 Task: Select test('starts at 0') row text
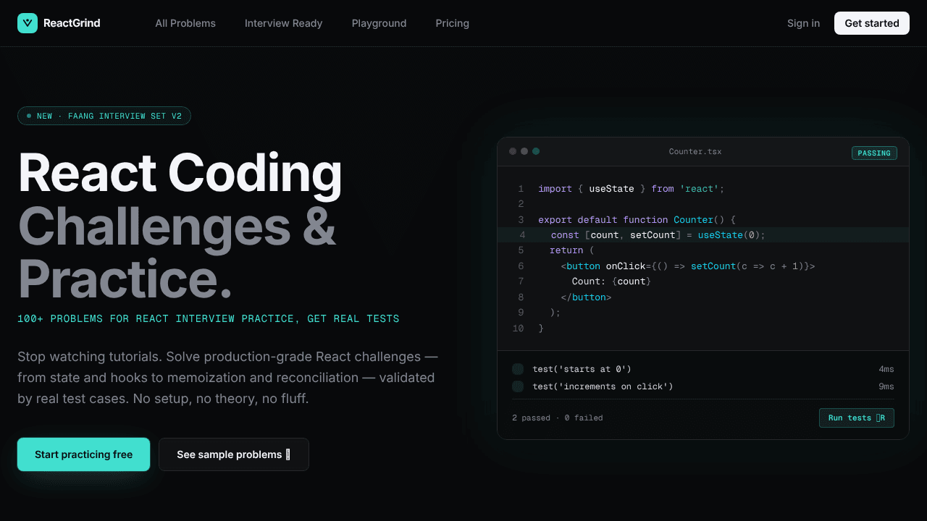point(582,369)
